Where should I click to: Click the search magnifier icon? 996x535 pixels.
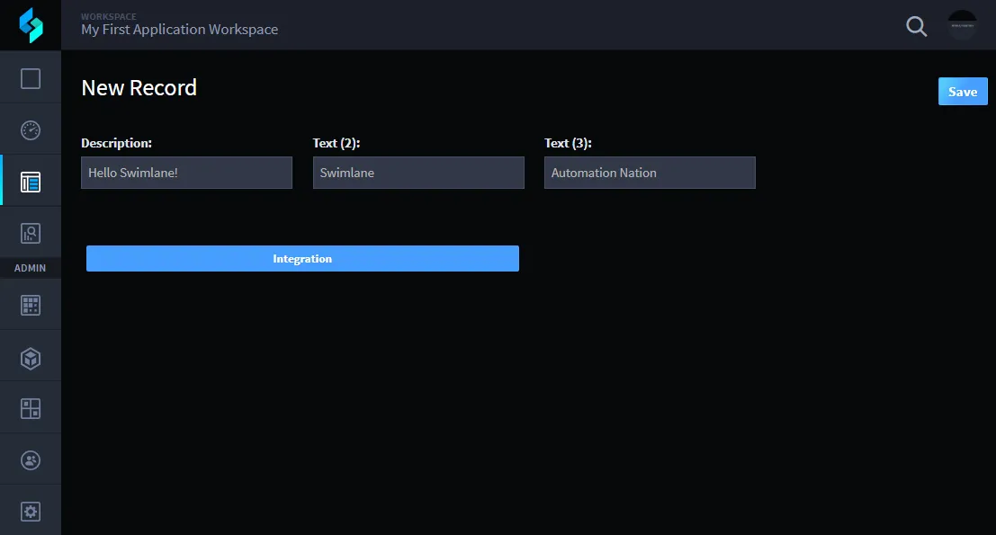click(916, 26)
